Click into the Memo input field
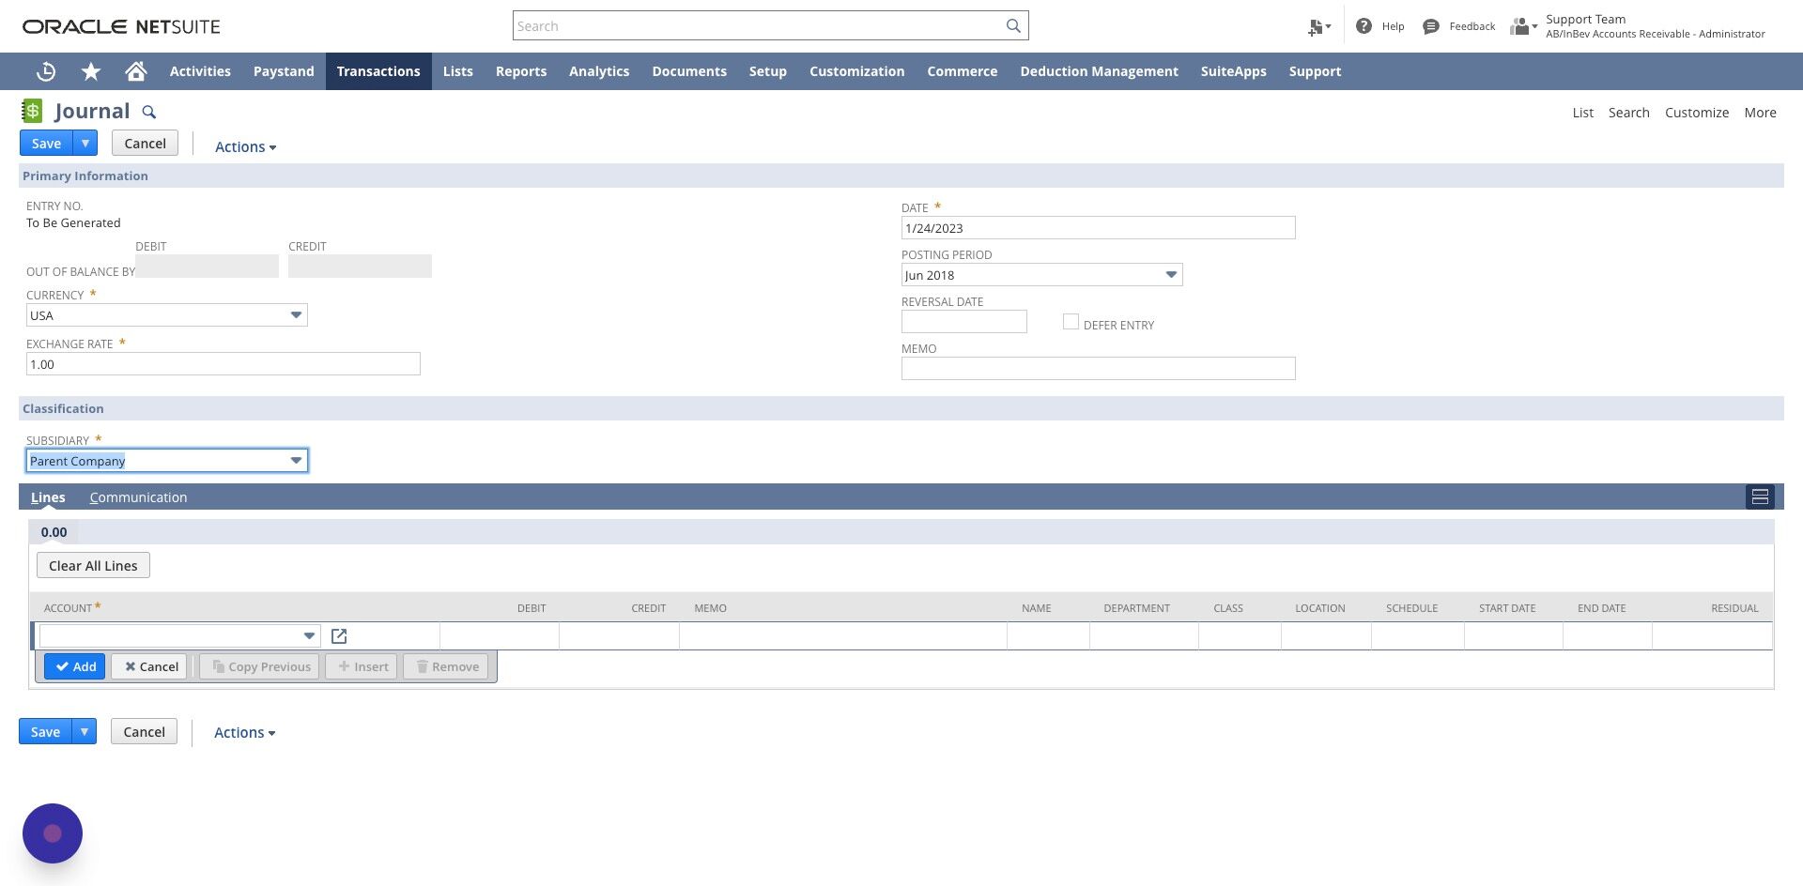 1098,369
